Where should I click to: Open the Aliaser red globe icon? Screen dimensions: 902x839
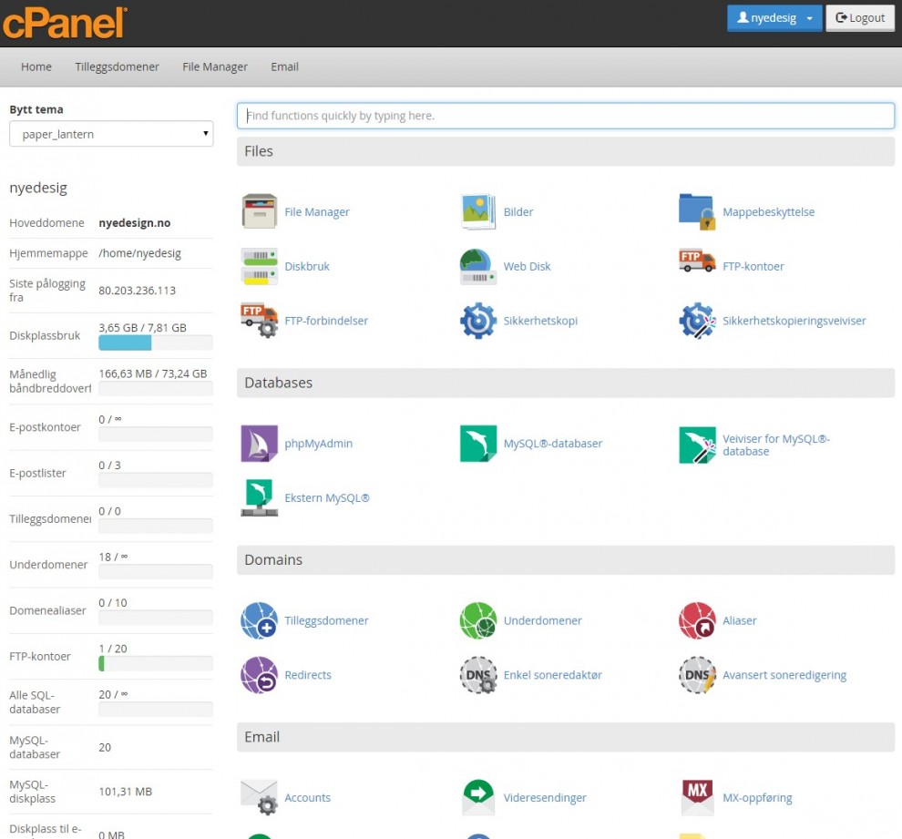[x=697, y=620]
